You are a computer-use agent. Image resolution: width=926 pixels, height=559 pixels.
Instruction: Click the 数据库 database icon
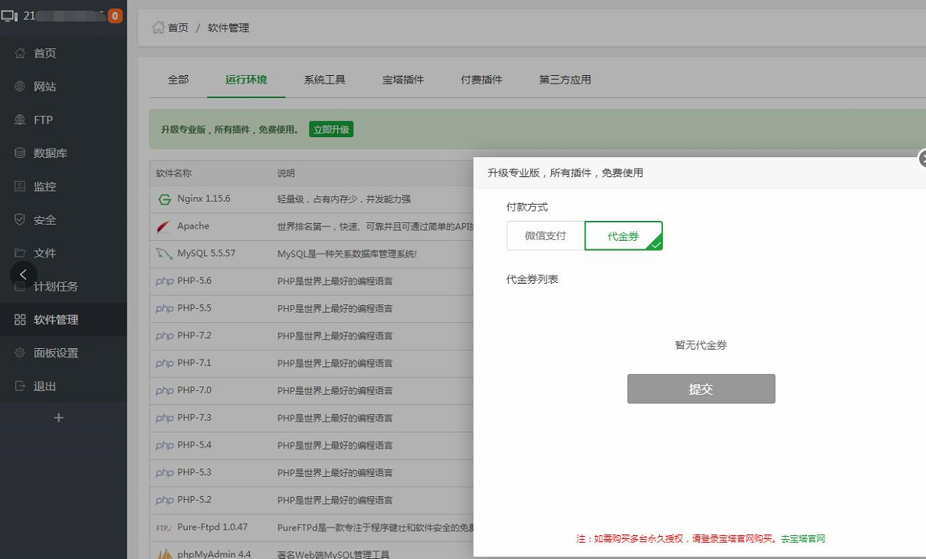pos(20,153)
